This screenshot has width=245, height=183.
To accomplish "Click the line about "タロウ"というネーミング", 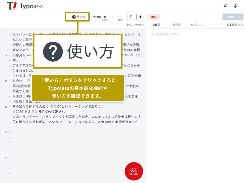I will point(58,106).
